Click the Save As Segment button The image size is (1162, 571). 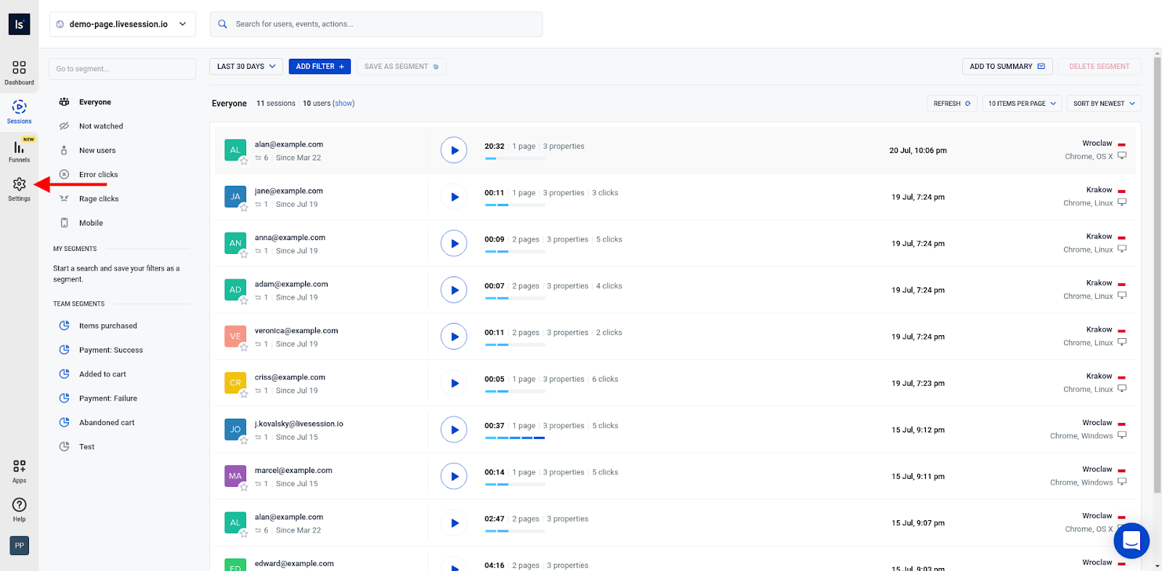click(x=401, y=66)
